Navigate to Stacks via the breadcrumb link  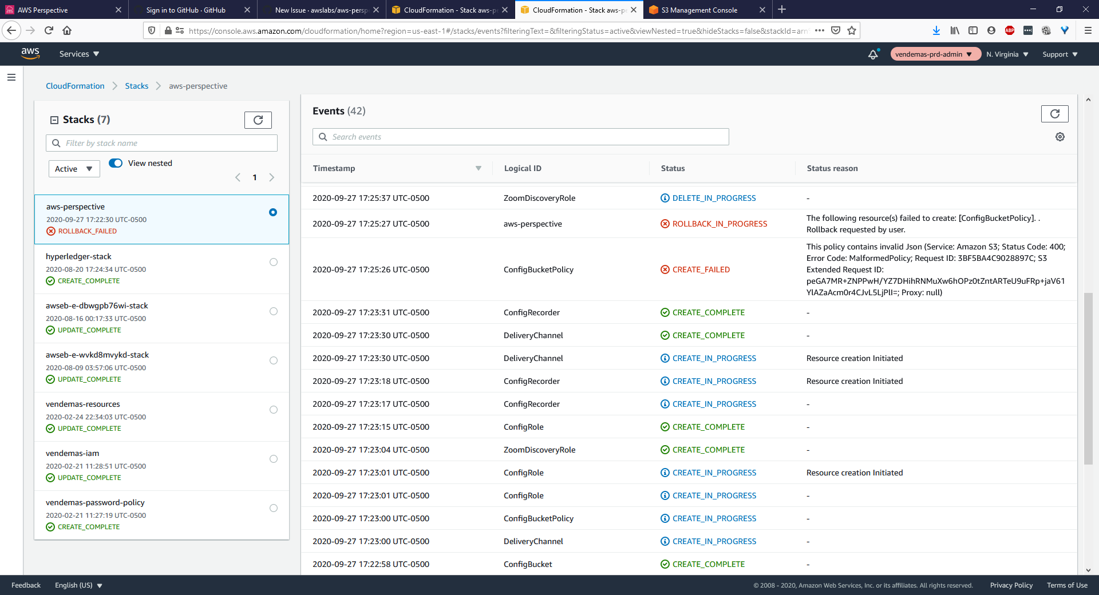click(136, 85)
